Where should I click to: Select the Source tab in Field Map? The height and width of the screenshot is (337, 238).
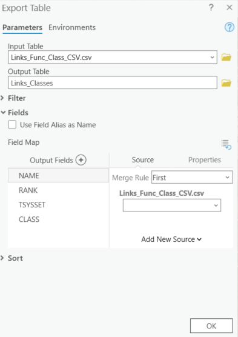(143, 160)
